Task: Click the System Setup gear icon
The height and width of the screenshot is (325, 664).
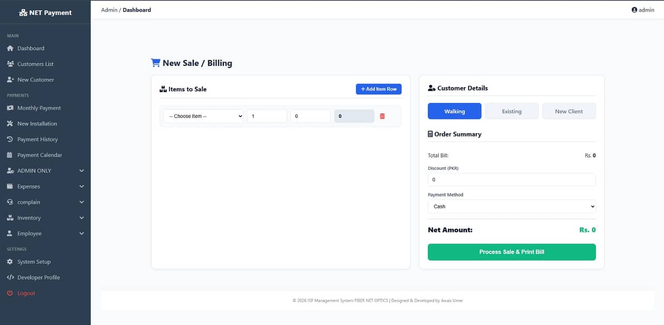Action: pyautogui.click(x=10, y=262)
